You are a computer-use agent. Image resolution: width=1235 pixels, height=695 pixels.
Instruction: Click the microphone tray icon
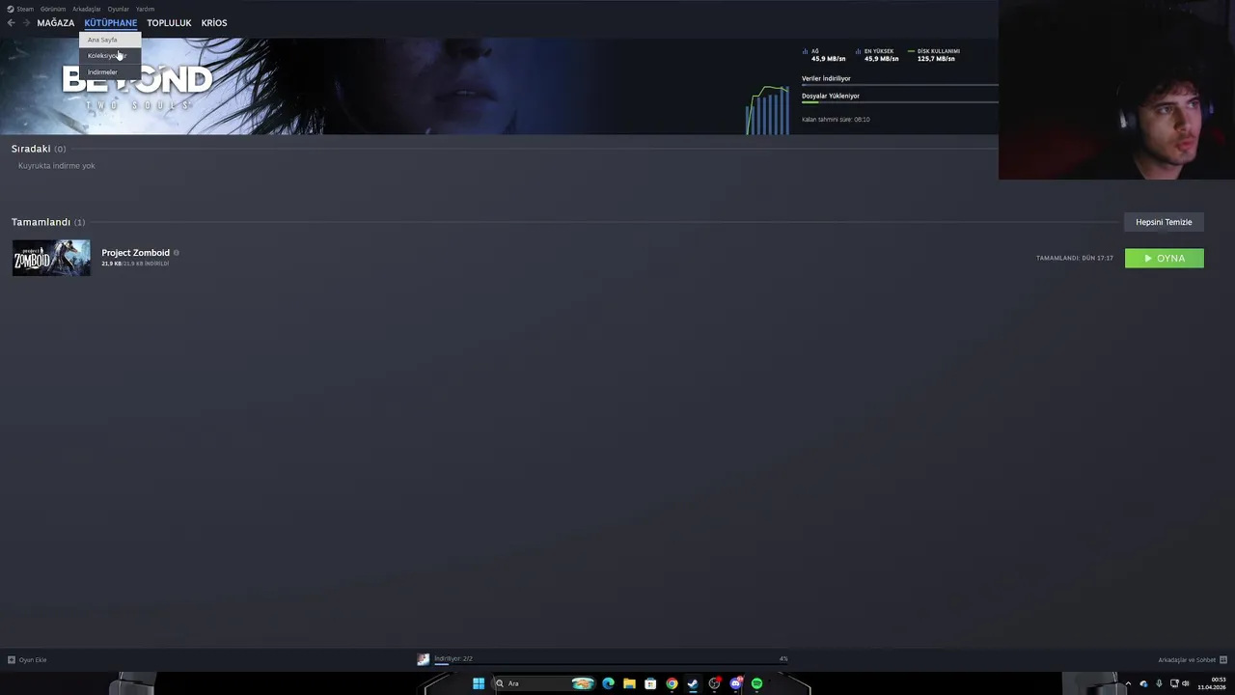pyautogui.click(x=1159, y=683)
